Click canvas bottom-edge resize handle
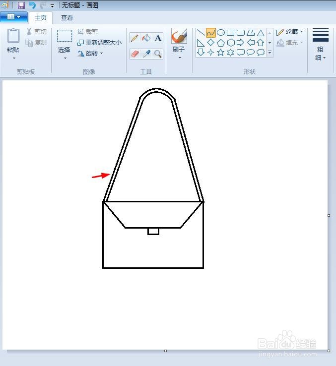Screen dimensions: 336x366 165,351
